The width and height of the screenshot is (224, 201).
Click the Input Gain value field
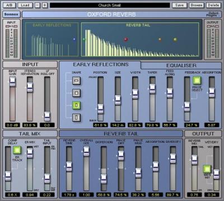tap(12, 125)
